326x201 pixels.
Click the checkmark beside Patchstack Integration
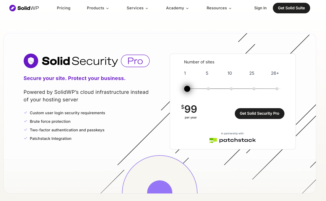[x=25, y=138]
